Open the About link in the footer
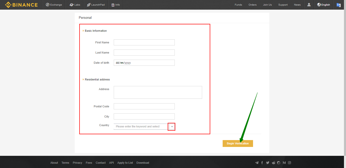 pos(54,163)
